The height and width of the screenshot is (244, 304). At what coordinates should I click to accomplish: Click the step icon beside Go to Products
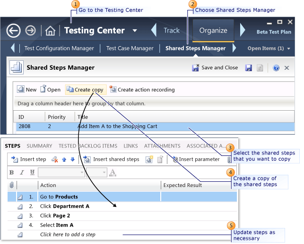20,197
